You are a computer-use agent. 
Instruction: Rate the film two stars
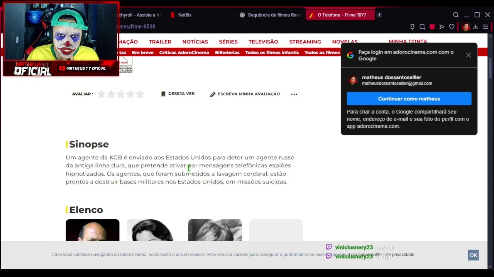pyautogui.click(x=111, y=94)
